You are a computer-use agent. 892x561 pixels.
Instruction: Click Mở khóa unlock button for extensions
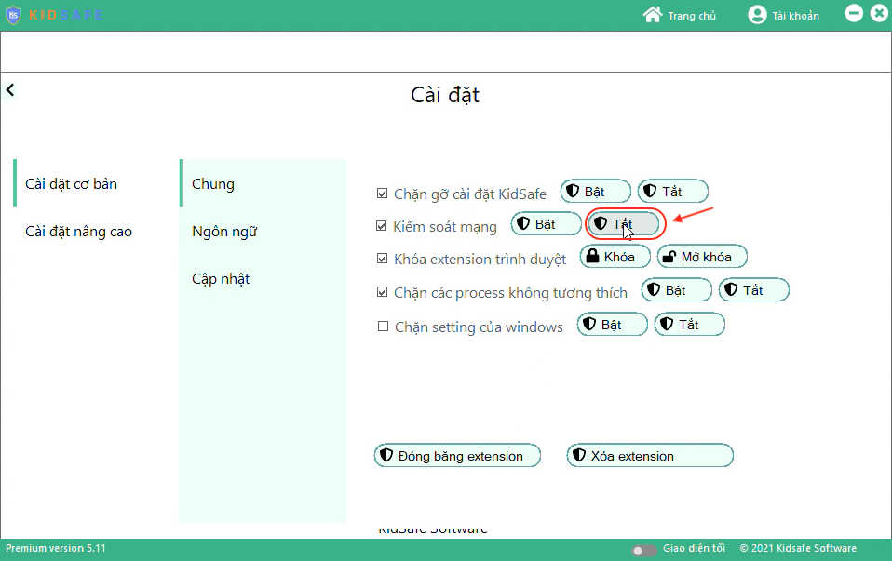702,257
